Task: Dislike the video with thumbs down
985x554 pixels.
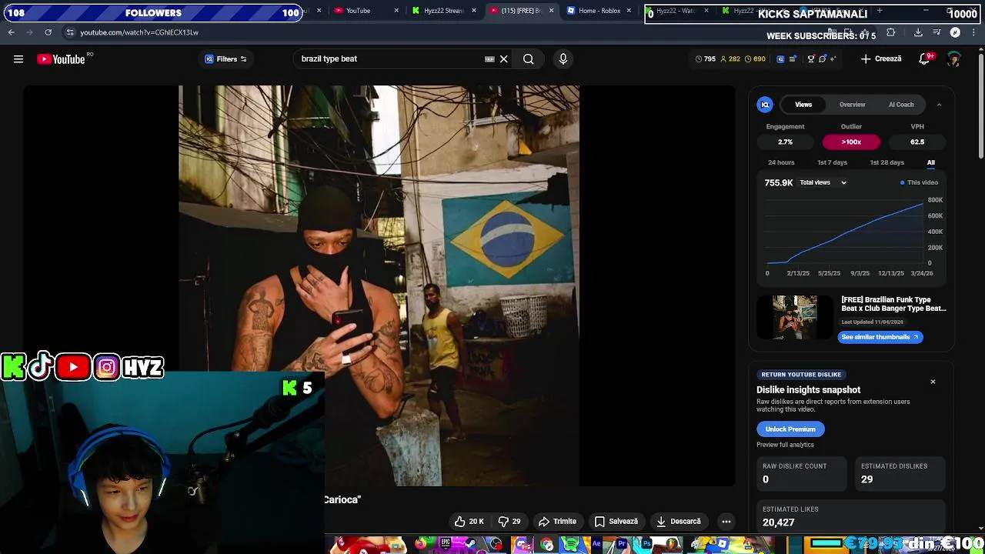Action: pyautogui.click(x=509, y=521)
